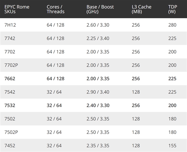187x152 pixels.
Task: Click the 2.90 / 3.40 clock speed cell
Action: coord(98,92)
